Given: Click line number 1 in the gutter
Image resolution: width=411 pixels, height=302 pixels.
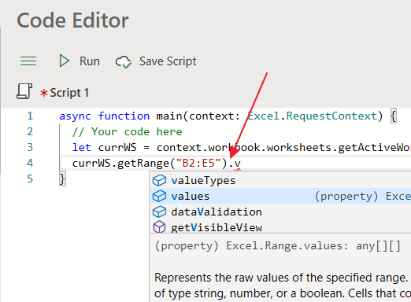Looking at the screenshot, I should (30, 116).
